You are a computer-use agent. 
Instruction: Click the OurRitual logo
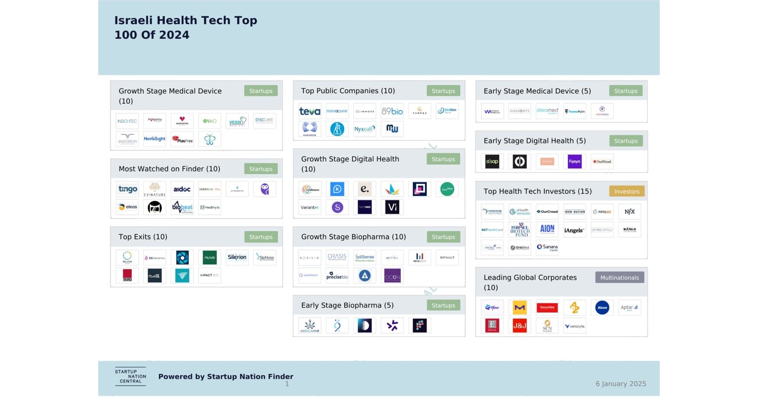[x=602, y=161]
